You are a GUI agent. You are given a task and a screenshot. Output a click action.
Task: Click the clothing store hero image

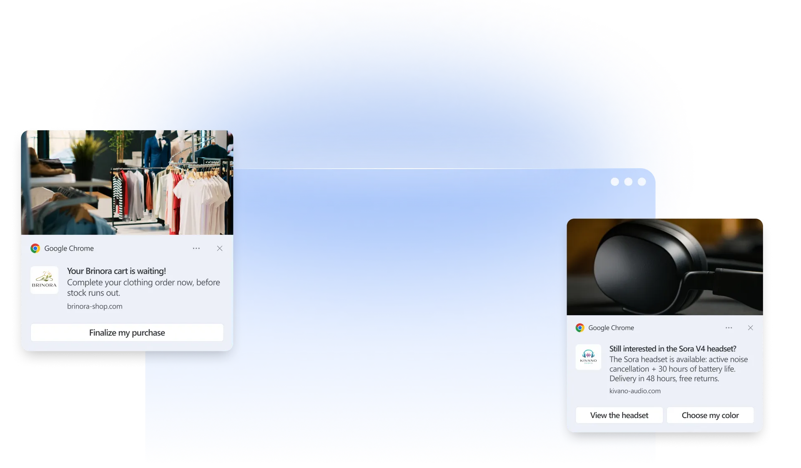tap(127, 182)
